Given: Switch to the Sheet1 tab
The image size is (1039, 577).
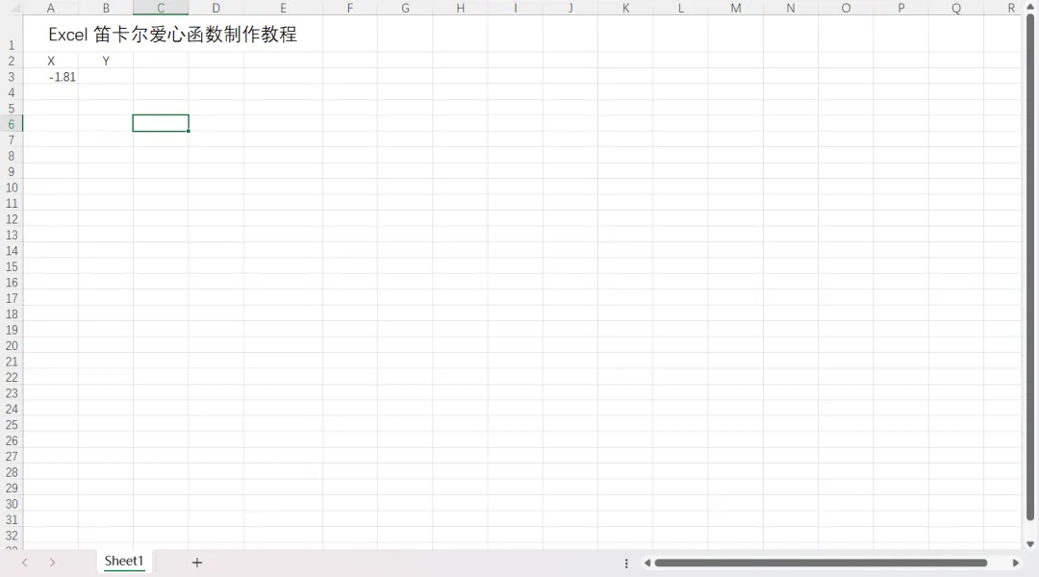Looking at the screenshot, I should [x=124, y=561].
